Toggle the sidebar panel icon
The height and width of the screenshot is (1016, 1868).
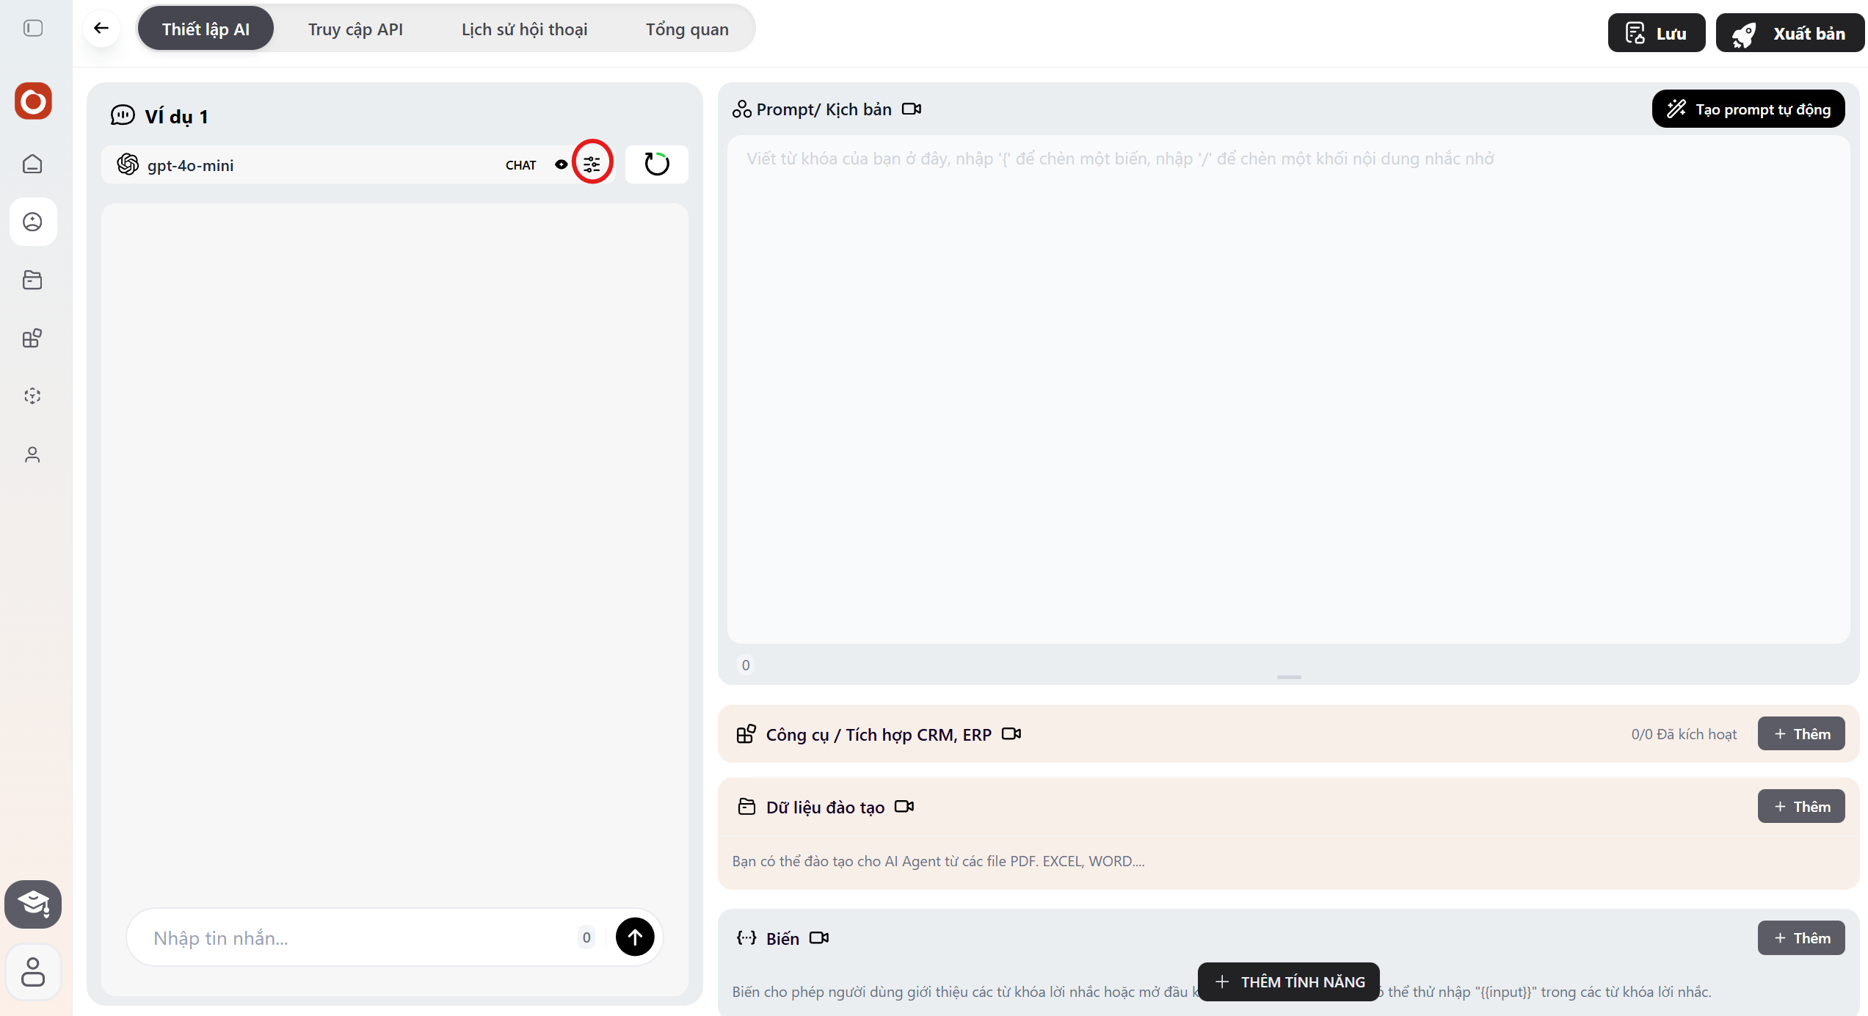33,29
